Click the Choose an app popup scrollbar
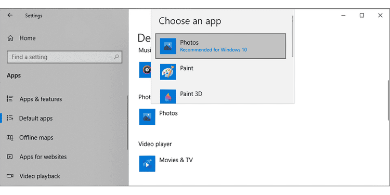390x195 pixels. pyautogui.click(x=293, y=36)
